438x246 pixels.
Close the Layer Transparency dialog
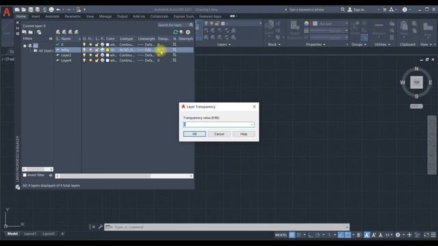click(x=254, y=107)
